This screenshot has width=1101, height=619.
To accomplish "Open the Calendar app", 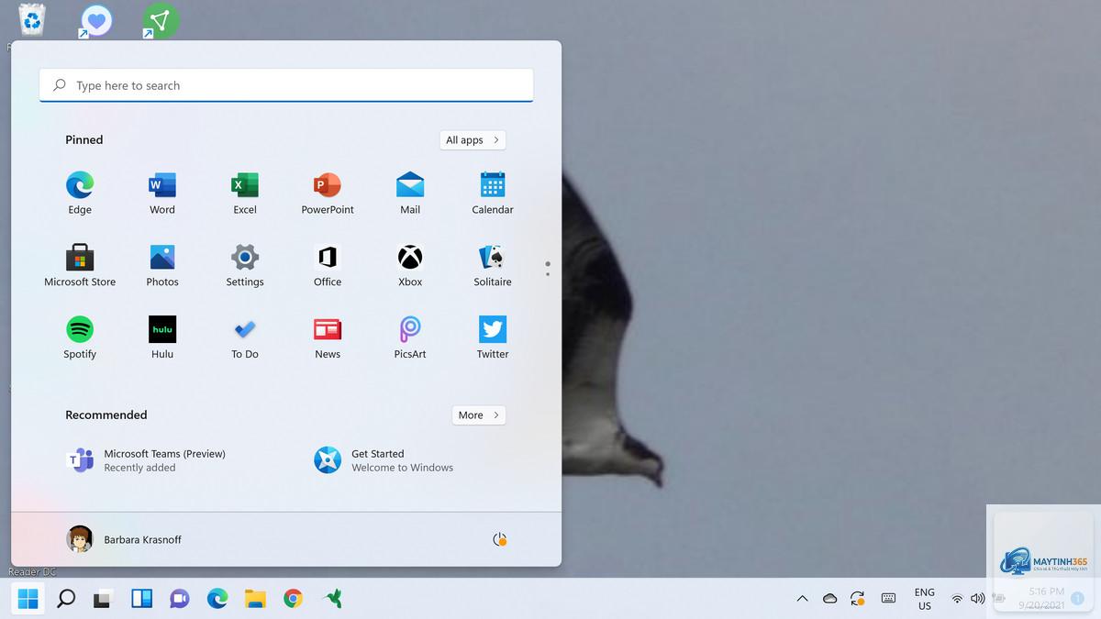I will (x=493, y=193).
